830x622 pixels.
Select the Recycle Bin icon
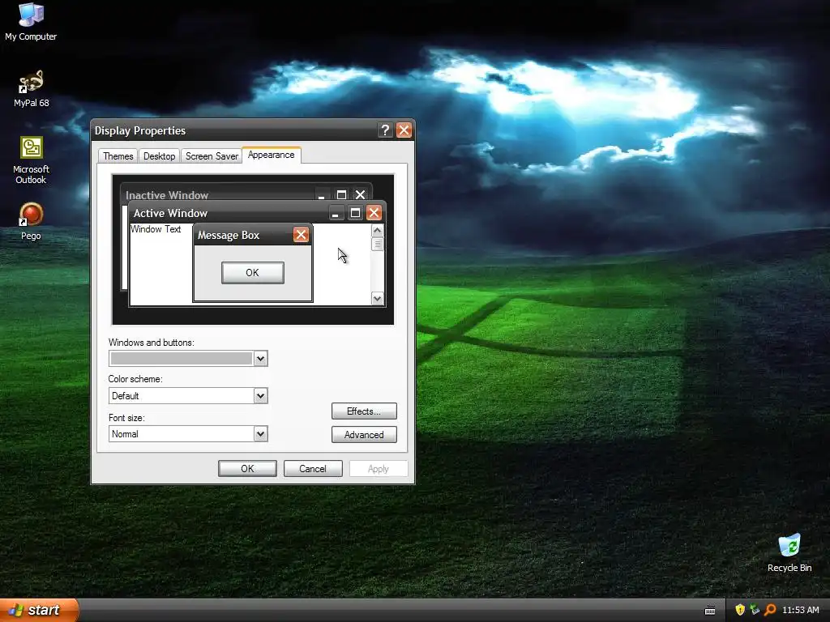tap(789, 552)
